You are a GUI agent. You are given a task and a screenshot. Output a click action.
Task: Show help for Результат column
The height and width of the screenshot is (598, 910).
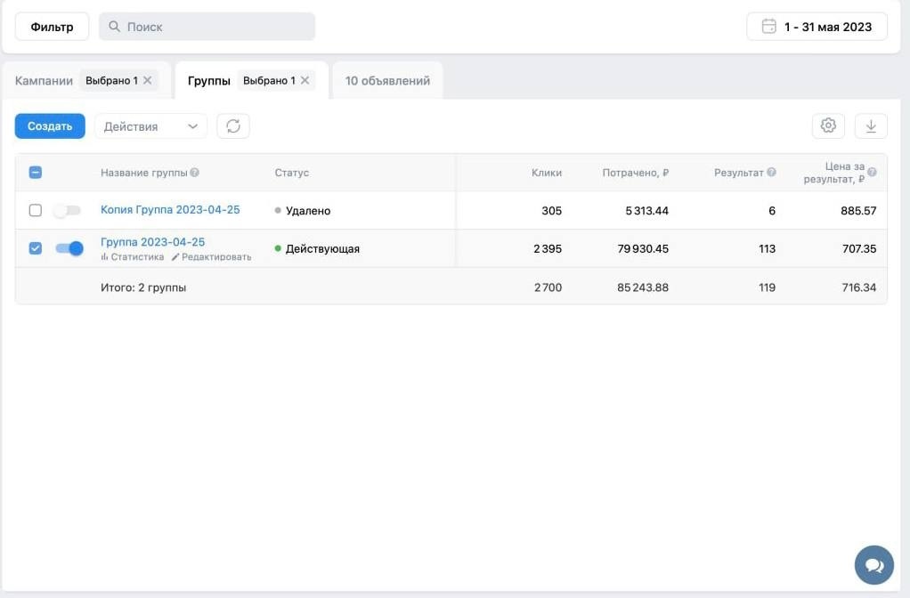(x=771, y=173)
